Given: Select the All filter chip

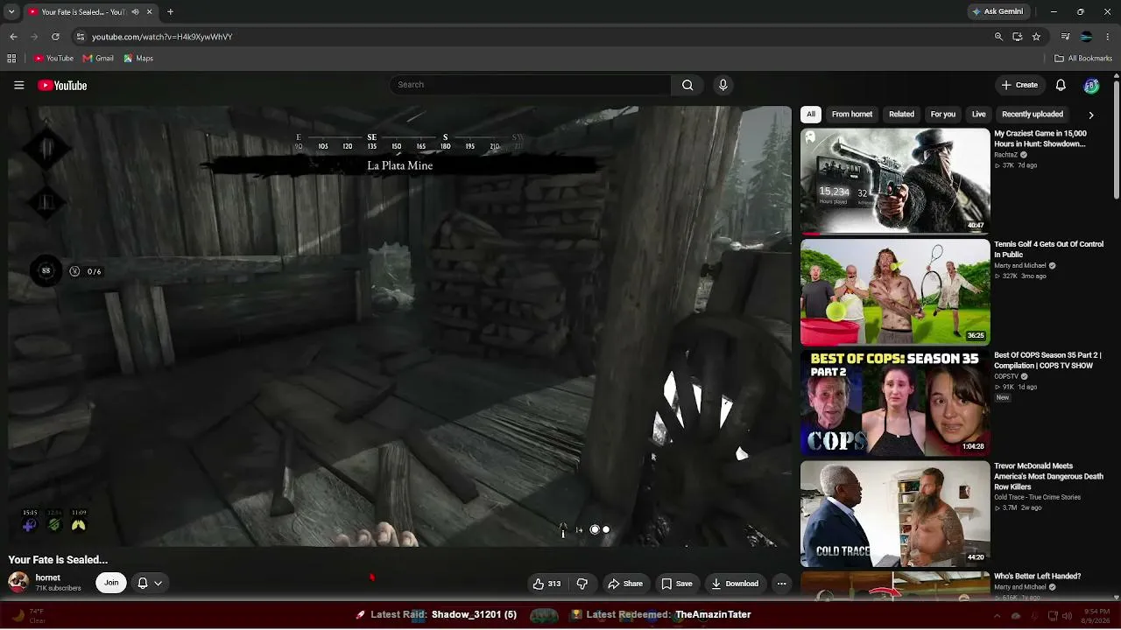Looking at the screenshot, I should (x=811, y=115).
